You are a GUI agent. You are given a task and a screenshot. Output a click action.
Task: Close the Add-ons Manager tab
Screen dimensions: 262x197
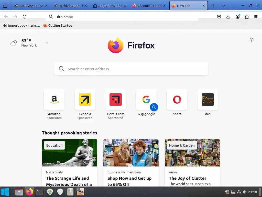[125, 6]
